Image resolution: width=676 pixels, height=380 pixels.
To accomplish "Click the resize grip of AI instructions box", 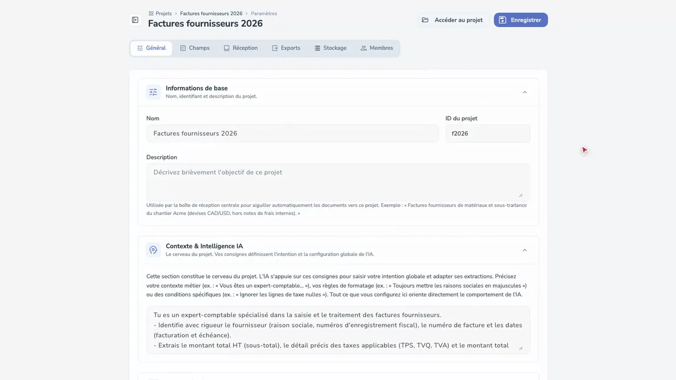I will (521, 348).
